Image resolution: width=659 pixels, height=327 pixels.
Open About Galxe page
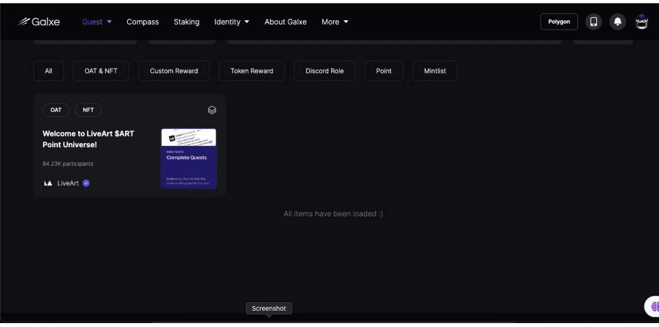click(286, 22)
